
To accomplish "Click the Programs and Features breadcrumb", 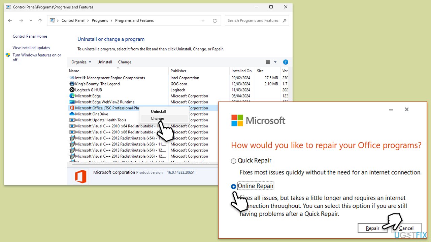I will (134, 21).
